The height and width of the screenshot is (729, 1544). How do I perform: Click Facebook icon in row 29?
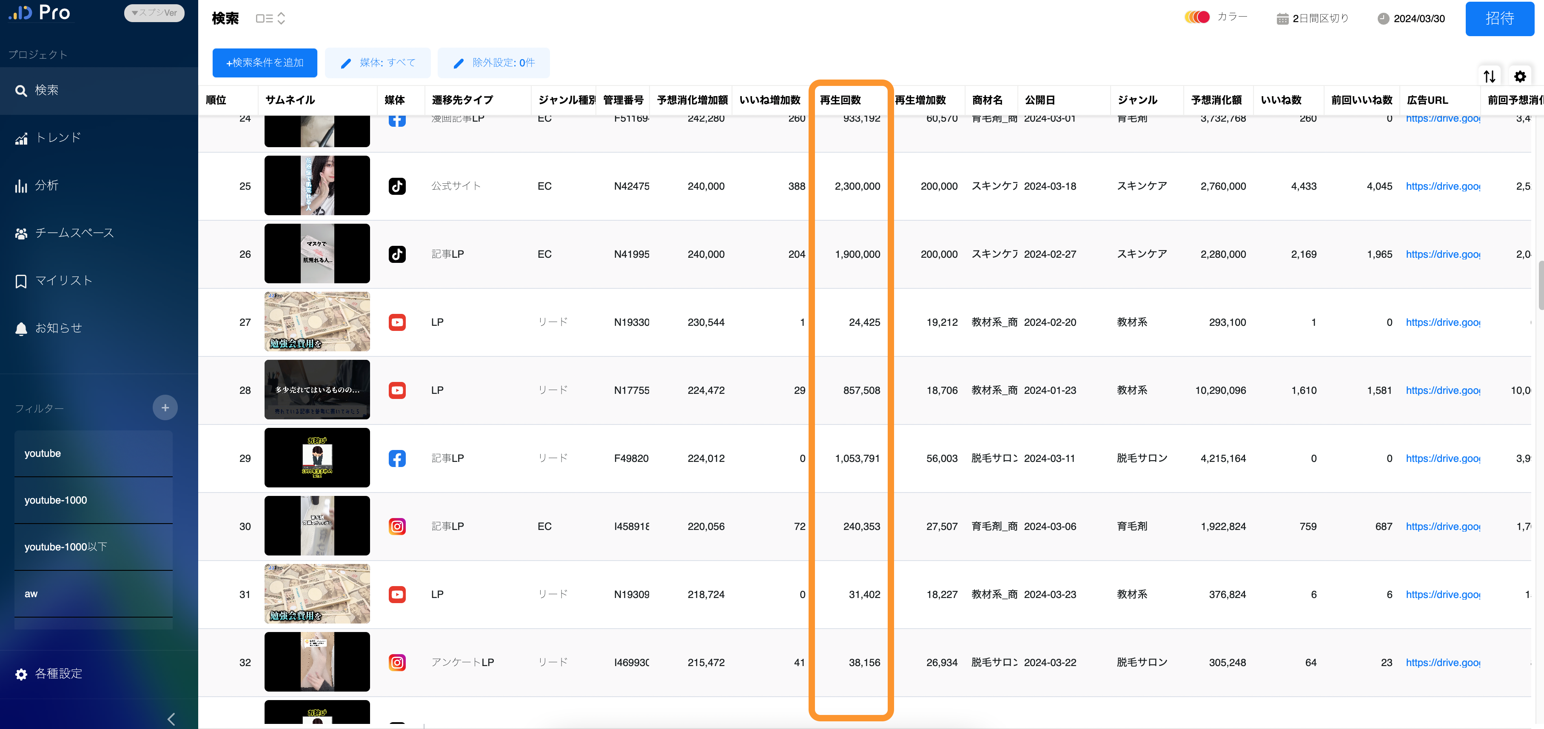[397, 458]
